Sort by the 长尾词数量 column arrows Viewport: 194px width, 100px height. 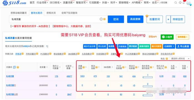pos(73,67)
